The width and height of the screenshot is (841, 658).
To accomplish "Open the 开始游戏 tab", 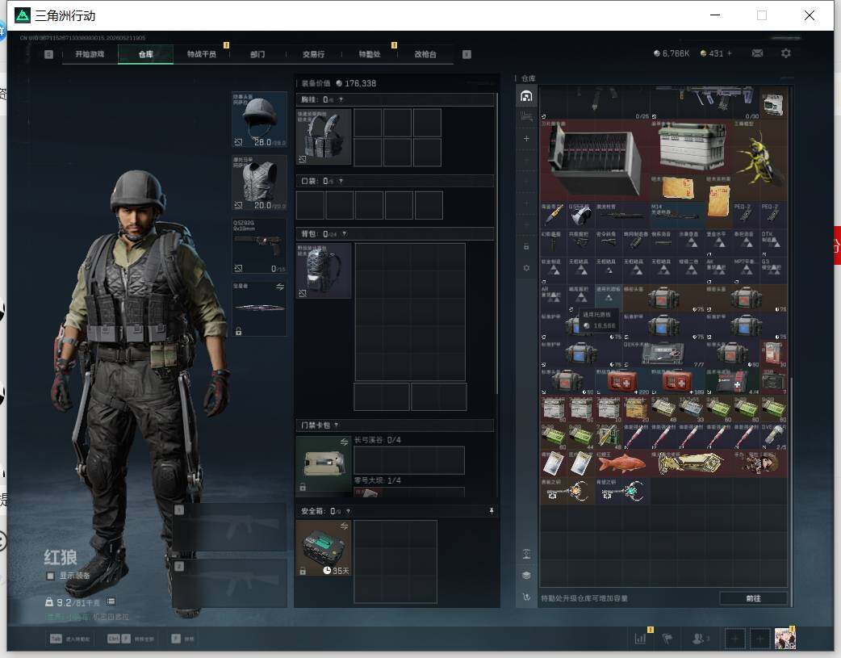I will [x=90, y=54].
